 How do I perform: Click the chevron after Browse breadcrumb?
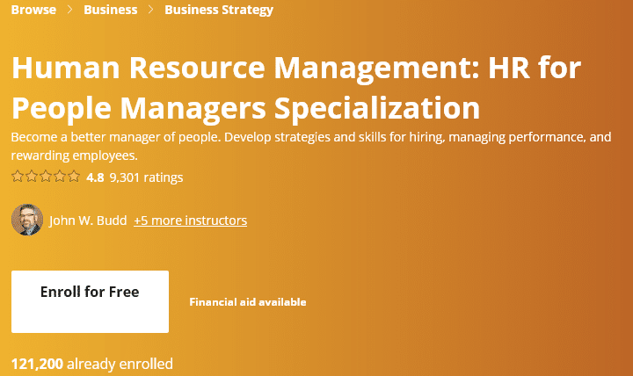69,10
